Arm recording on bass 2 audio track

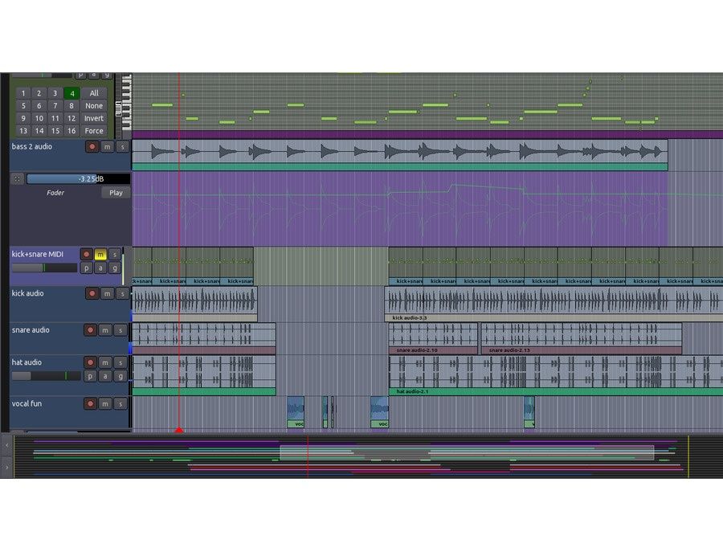pos(92,147)
